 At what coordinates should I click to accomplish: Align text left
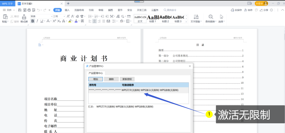click(x=90, y=21)
